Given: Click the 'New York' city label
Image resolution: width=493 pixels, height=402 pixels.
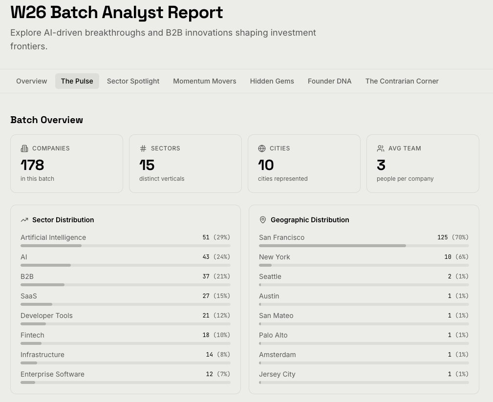Looking at the screenshot, I should click(x=275, y=257).
